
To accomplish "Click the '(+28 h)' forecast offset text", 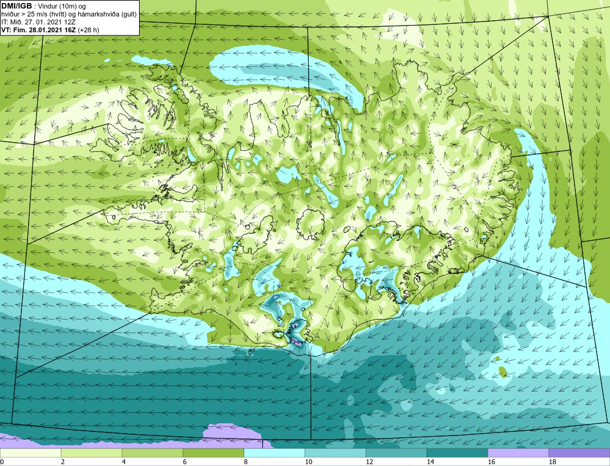I will click(x=88, y=30).
